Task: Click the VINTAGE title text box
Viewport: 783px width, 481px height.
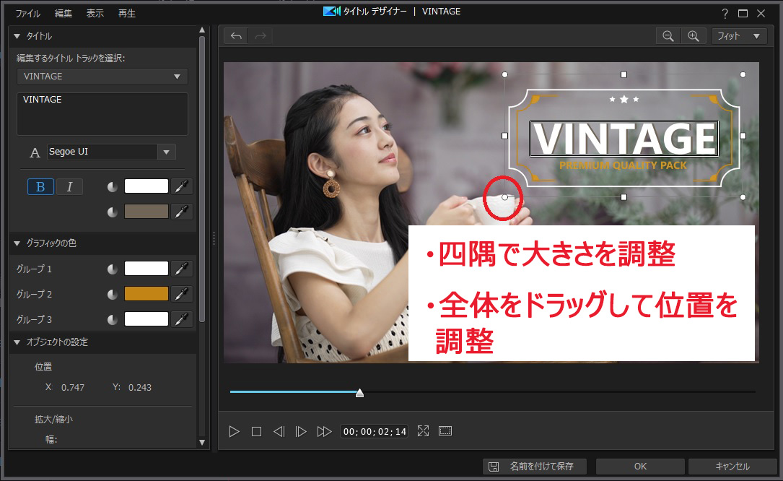Action: point(102,114)
